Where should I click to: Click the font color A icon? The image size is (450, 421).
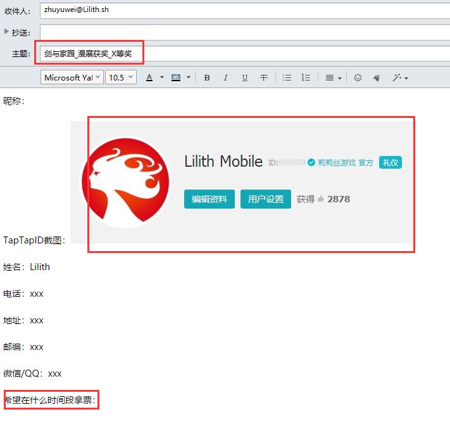click(x=149, y=77)
